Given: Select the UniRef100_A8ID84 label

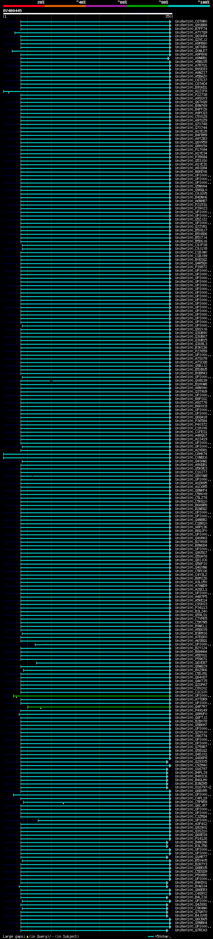Looking at the screenshot, I should click(x=191, y=168).
